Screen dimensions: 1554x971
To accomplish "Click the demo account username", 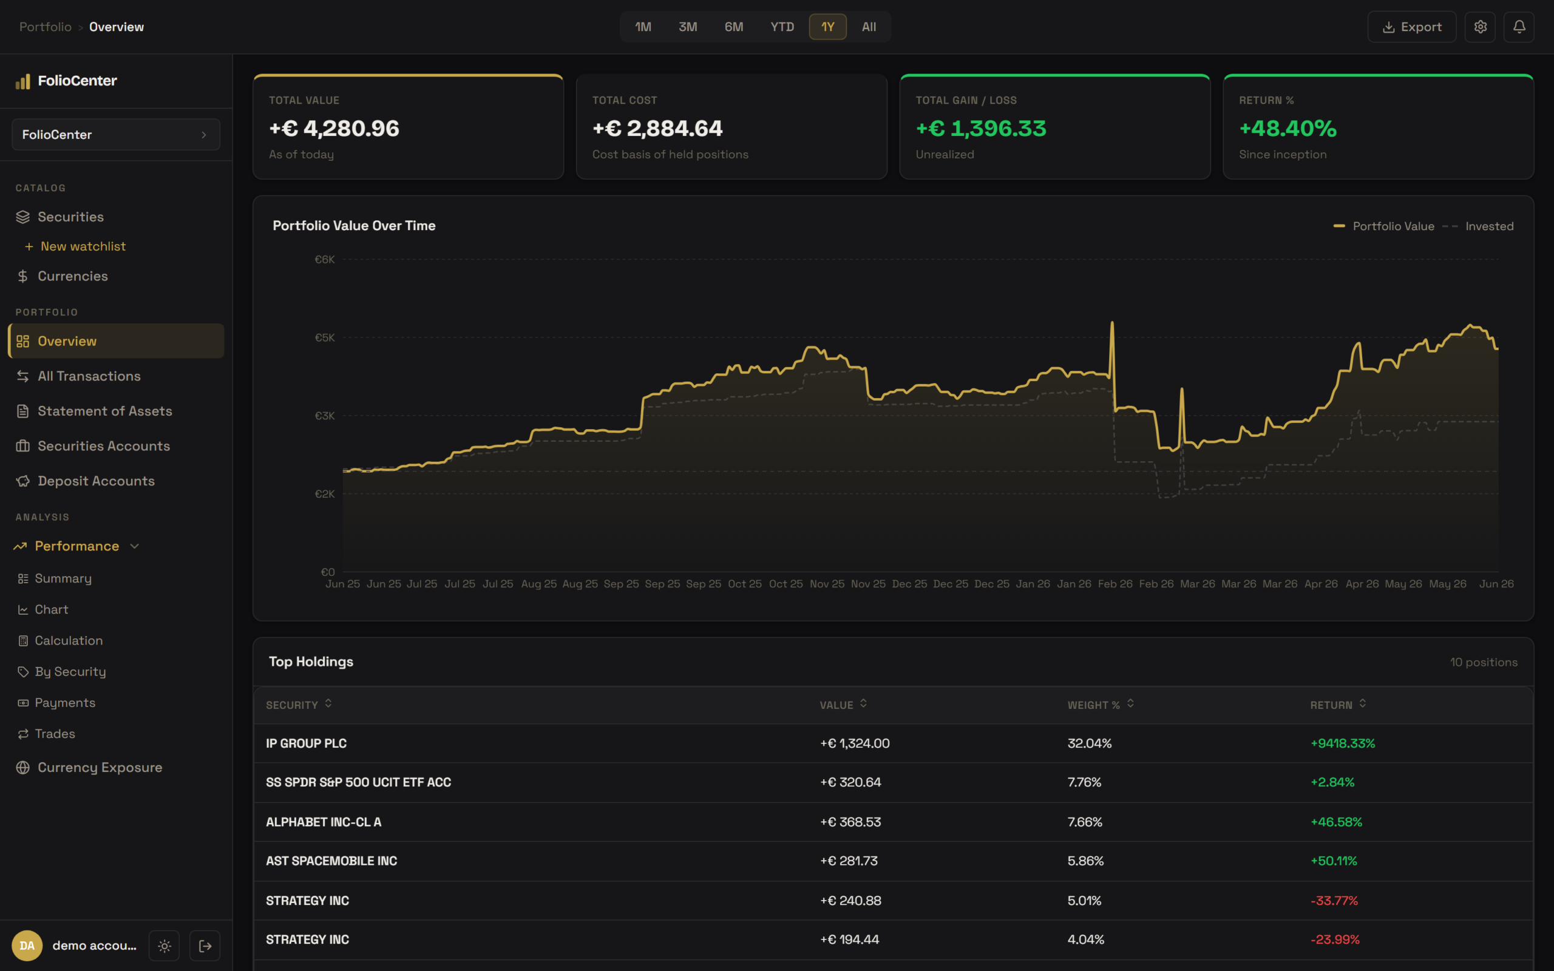I will (95, 946).
